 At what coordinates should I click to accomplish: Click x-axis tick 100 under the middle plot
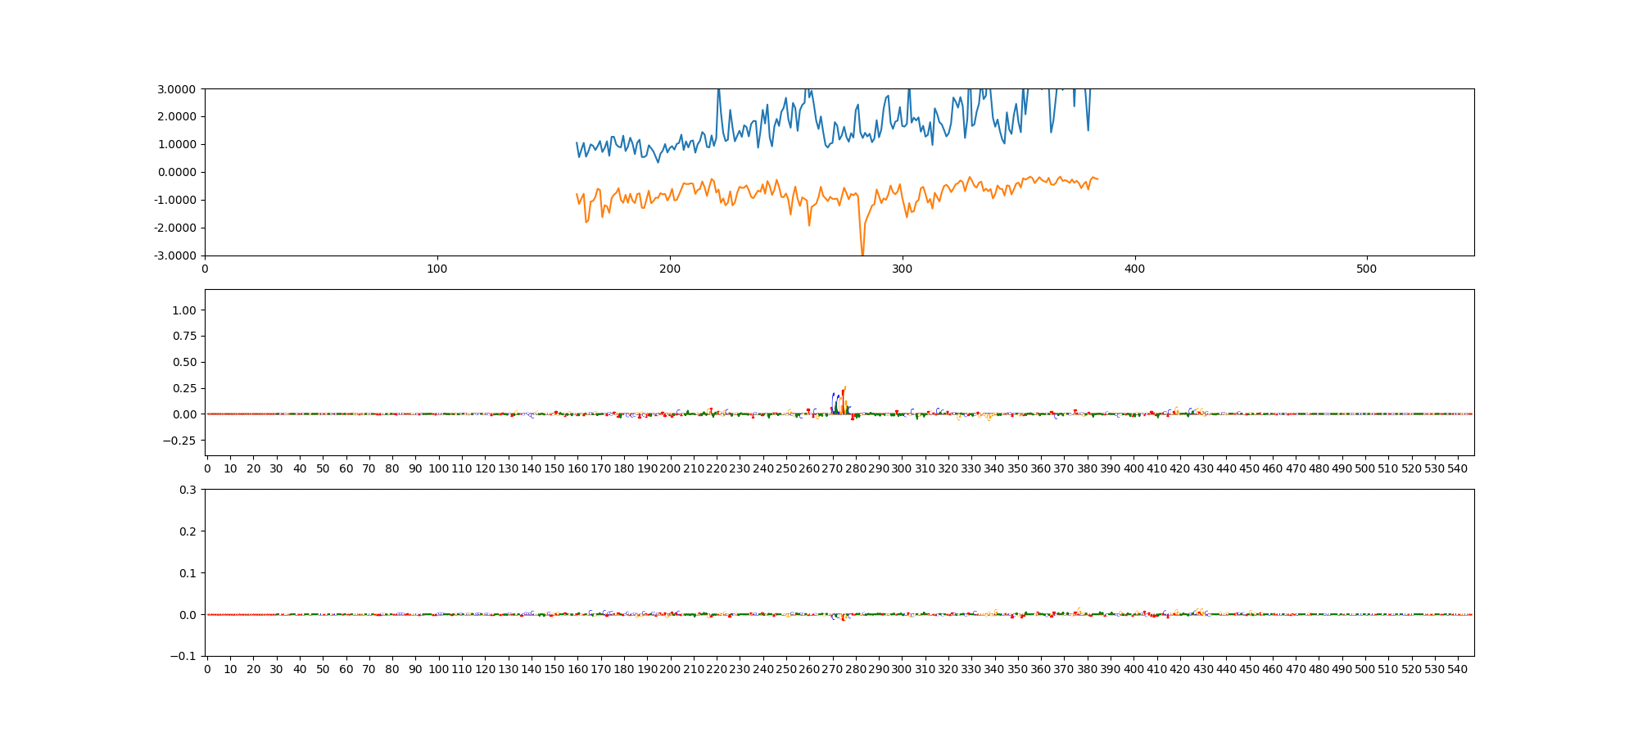click(x=439, y=468)
